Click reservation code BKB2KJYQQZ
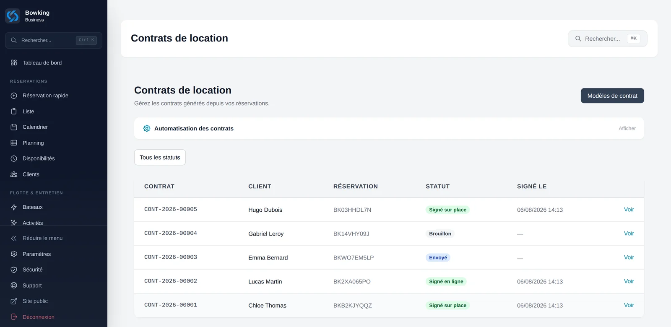The width and height of the screenshot is (671, 327). tap(353, 306)
